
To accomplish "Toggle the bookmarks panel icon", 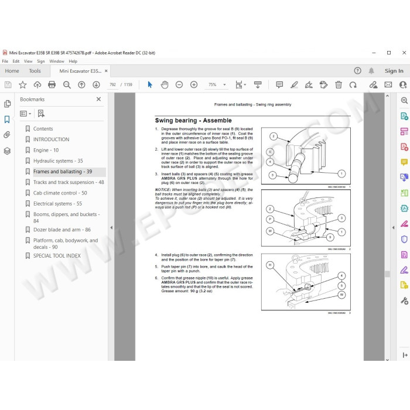I will click(7, 119).
